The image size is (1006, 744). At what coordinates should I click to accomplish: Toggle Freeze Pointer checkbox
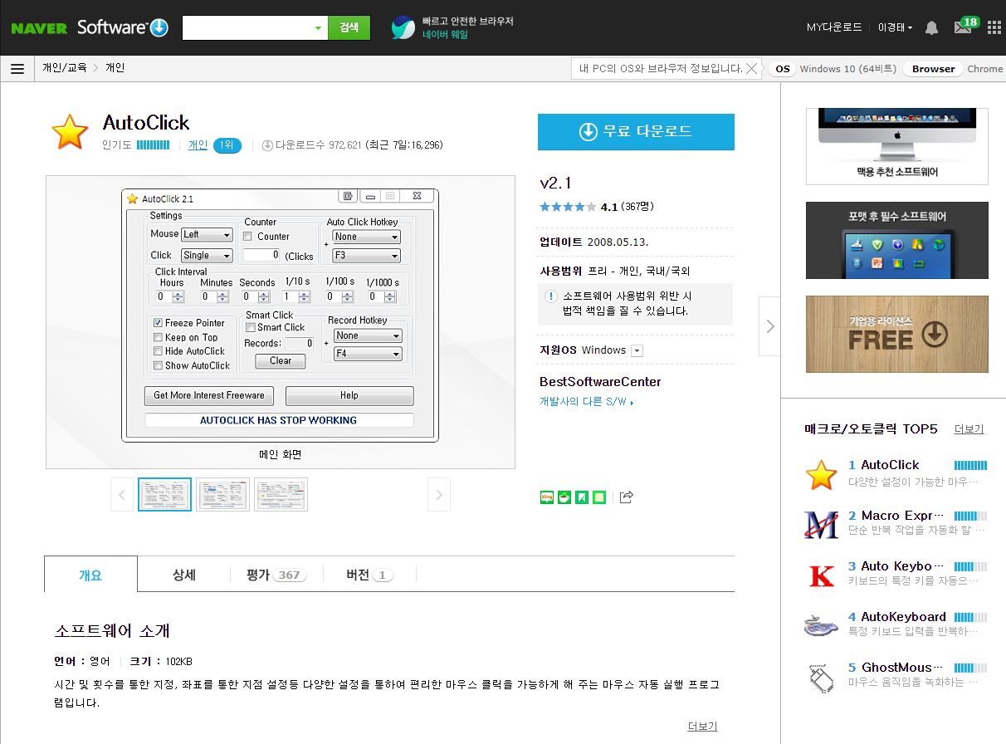[158, 323]
